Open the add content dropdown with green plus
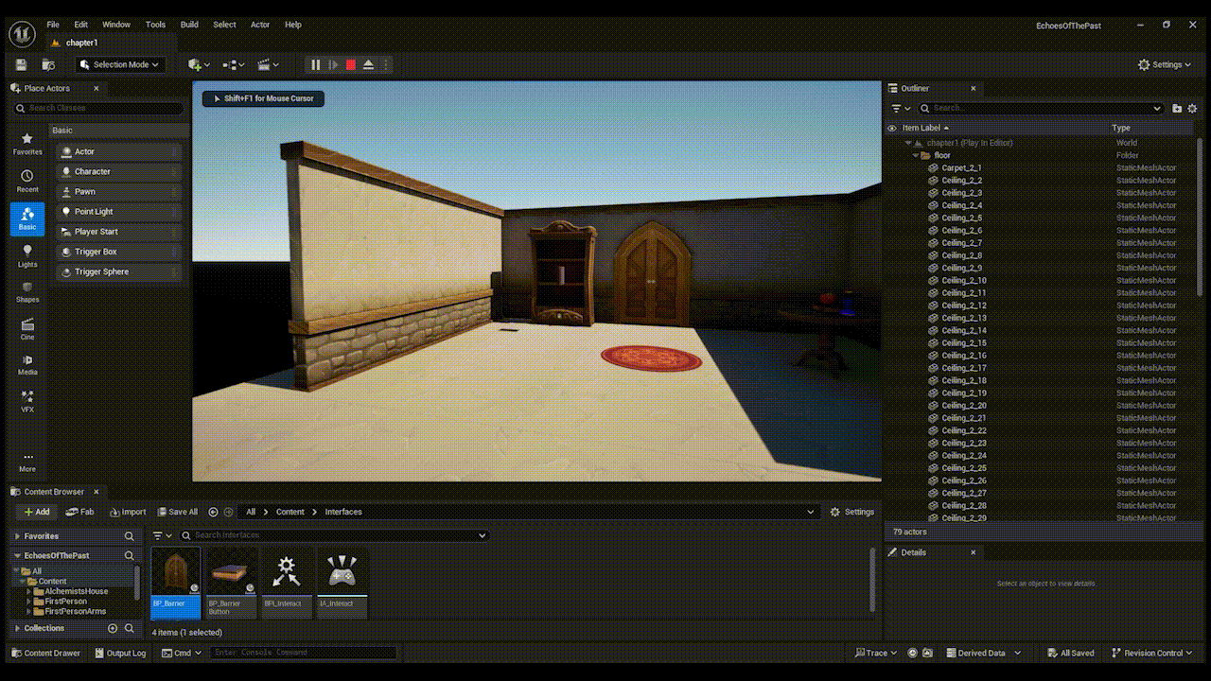Screen dimensions: 1211x681 (199, 64)
